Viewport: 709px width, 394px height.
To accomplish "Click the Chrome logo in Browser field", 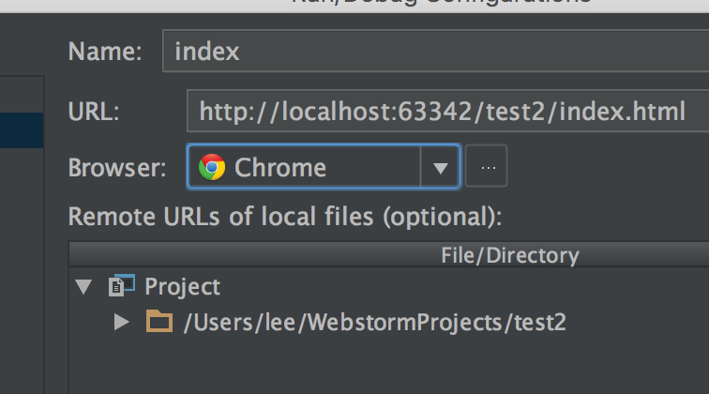I will (x=212, y=168).
